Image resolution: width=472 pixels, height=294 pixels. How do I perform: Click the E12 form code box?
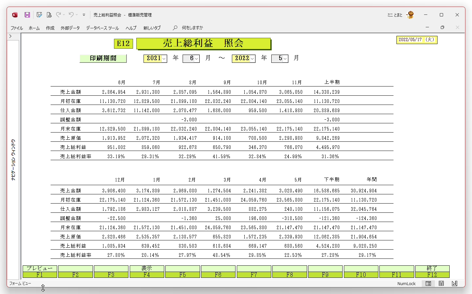[x=124, y=43]
